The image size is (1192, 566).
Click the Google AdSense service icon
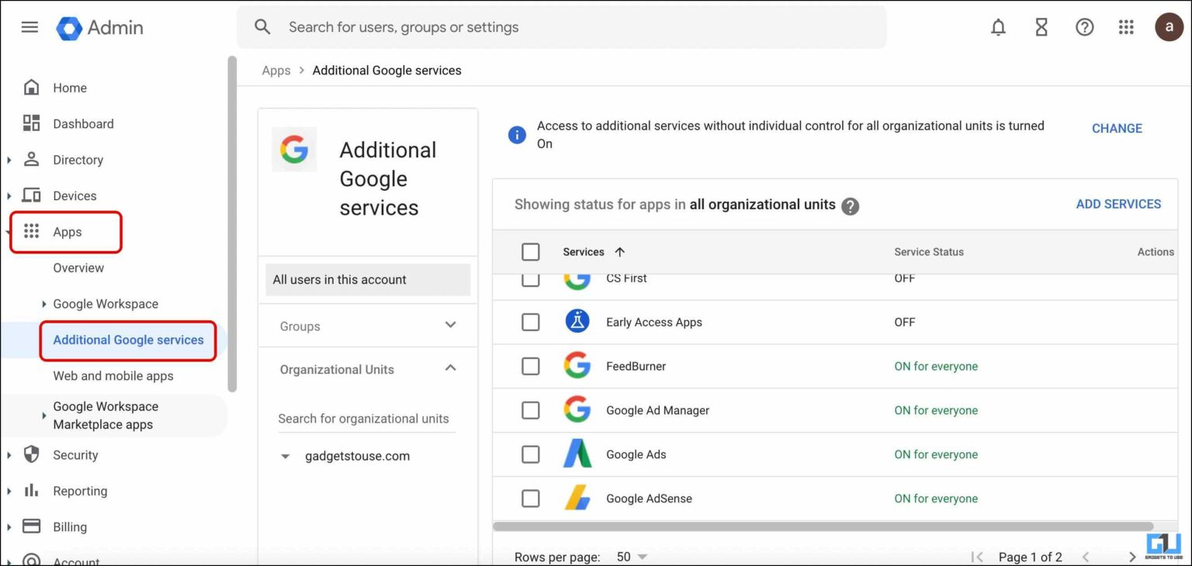577,499
